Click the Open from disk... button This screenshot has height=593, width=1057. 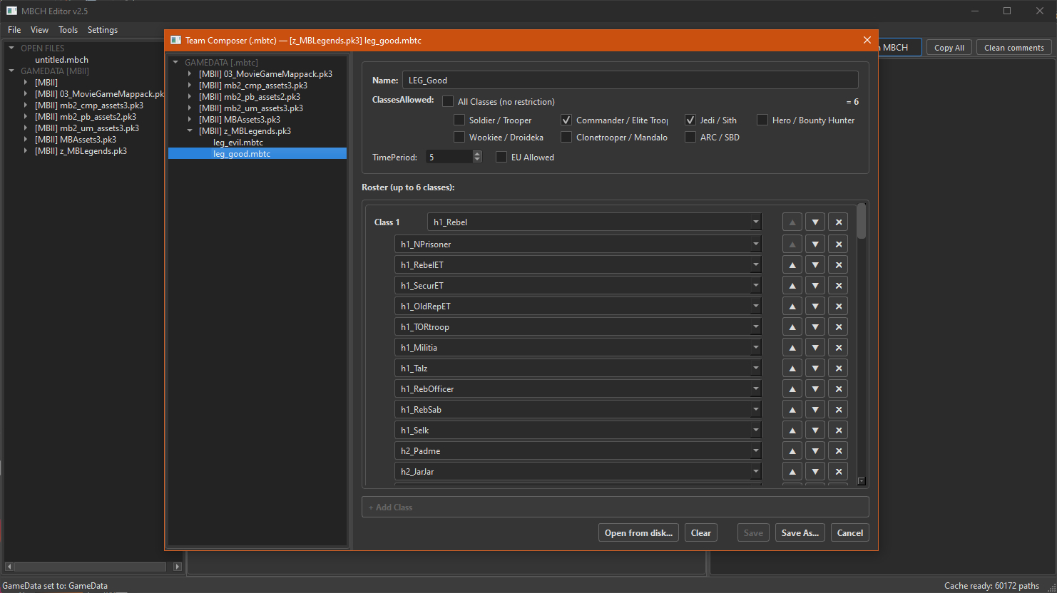(638, 532)
